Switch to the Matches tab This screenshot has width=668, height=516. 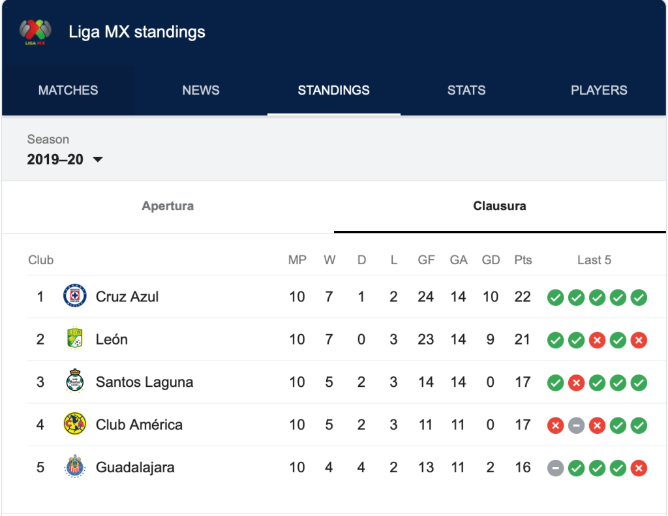(68, 91)
